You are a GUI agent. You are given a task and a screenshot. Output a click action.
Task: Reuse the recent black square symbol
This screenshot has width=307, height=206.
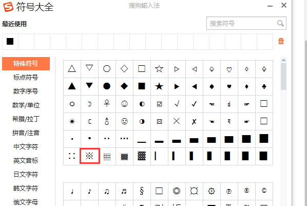[x=10, y=42]
